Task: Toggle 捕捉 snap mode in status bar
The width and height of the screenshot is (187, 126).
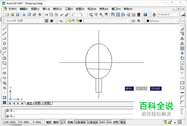Action: pyautogui.click(x=49, y=122)
